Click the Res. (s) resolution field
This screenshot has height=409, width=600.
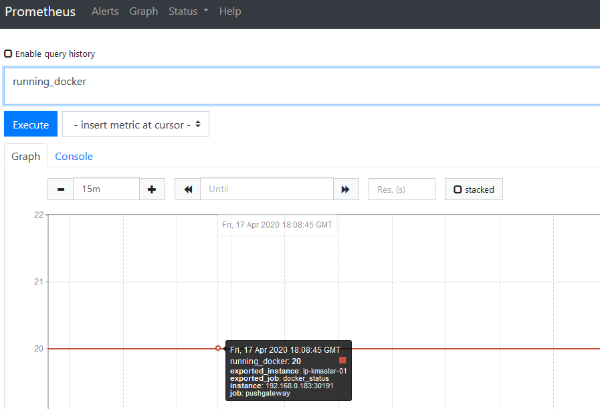click(x=402, y=189)
